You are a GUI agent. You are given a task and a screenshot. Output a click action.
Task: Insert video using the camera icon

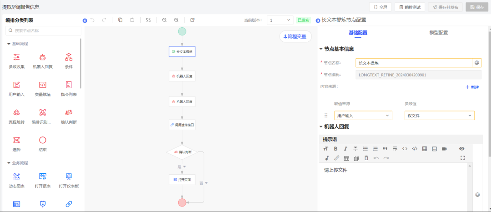[x=445, y=149]
